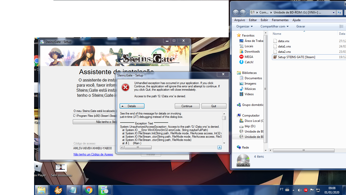This screenshot has height=195, width=346.
Task: Select Computador in the navigation pane
Action: (x=248, y=116)
